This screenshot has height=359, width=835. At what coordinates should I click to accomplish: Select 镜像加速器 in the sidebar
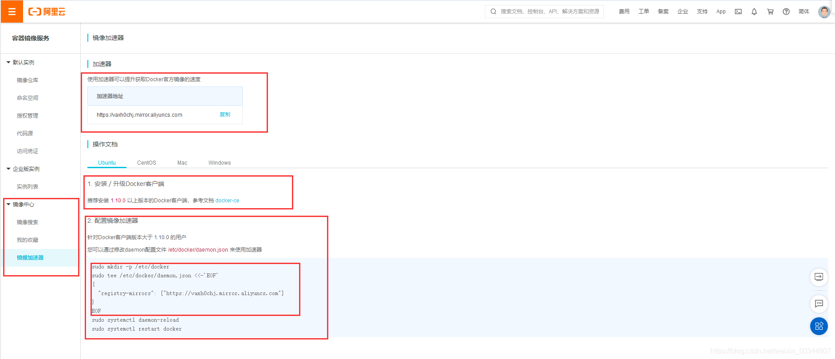tap(30, 258)
